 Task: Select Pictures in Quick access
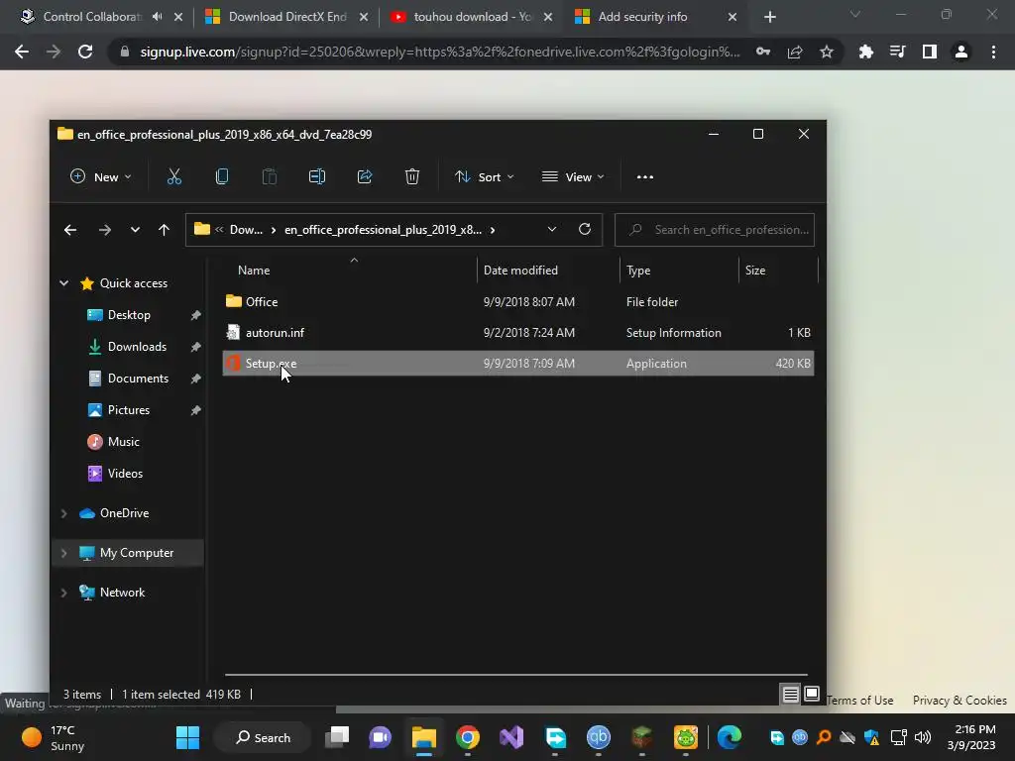(x=129, y=409)
